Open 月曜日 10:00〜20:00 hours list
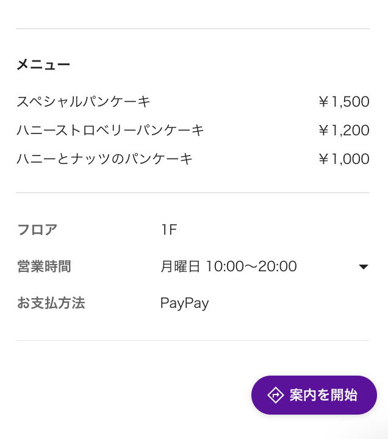 pos(264,266)
